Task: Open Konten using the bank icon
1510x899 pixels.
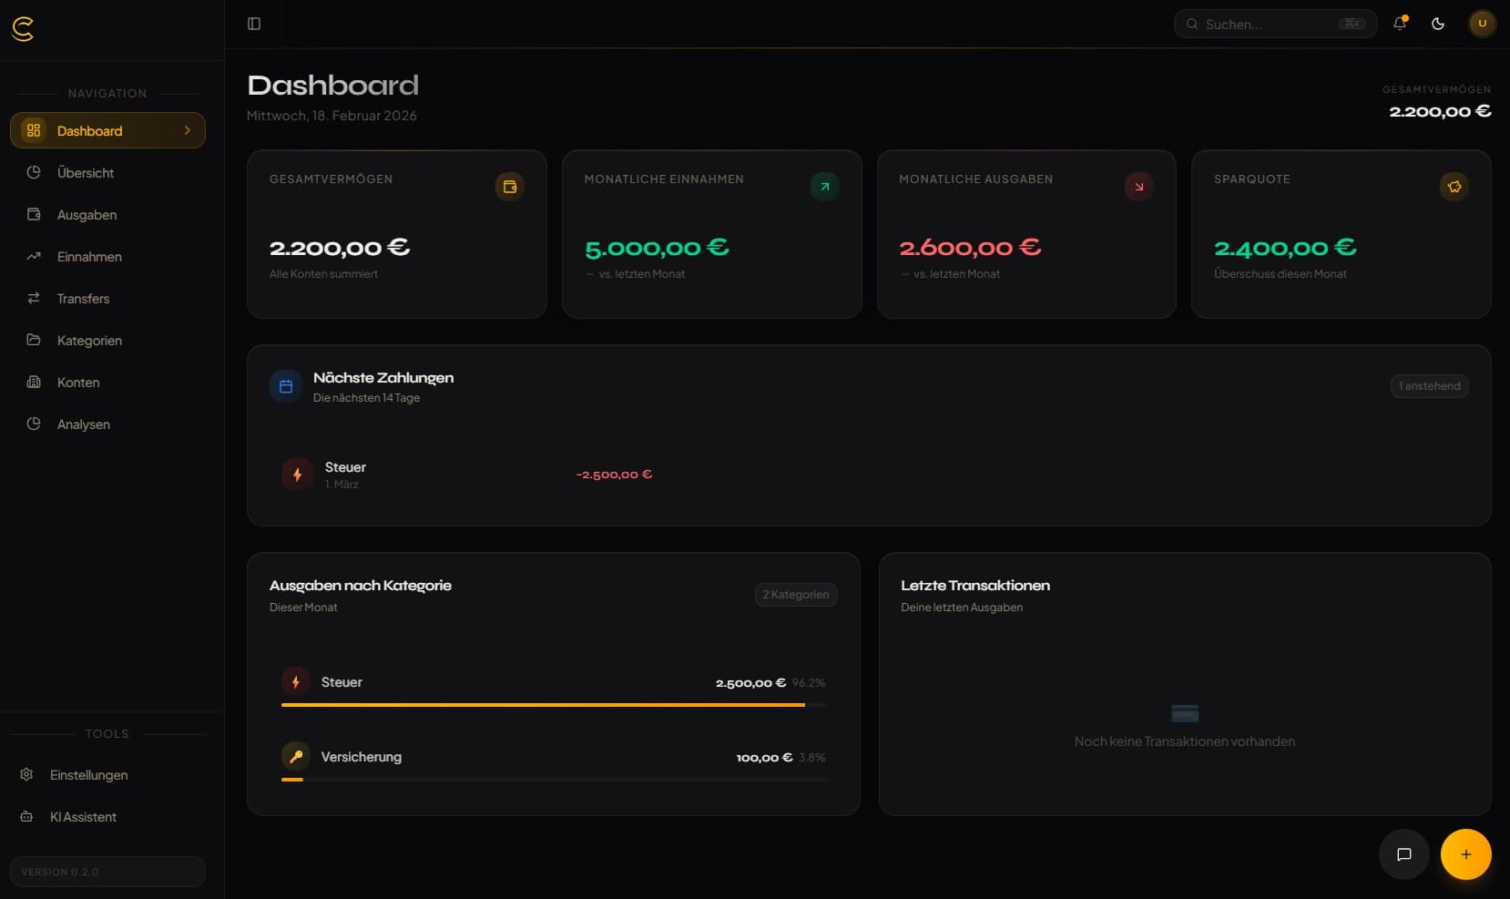Action: click(34, 383)
